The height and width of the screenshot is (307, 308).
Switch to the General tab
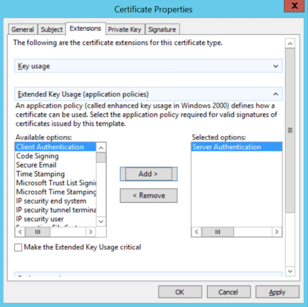[x=23, y=29]
